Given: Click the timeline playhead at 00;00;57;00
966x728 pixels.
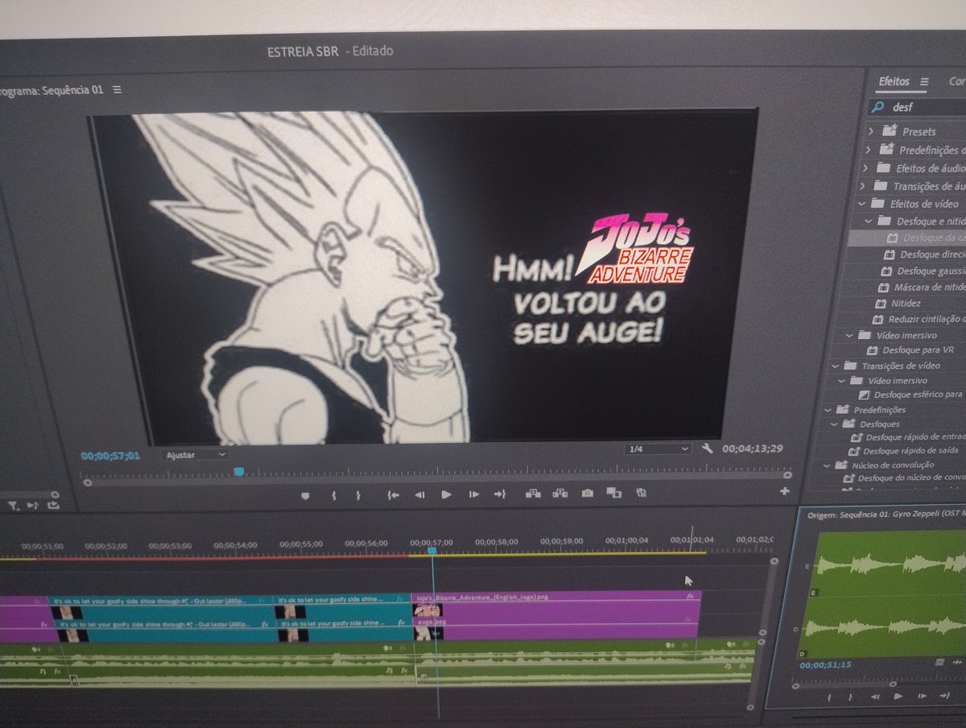Looking at the screenshot, I should point(432,551).
